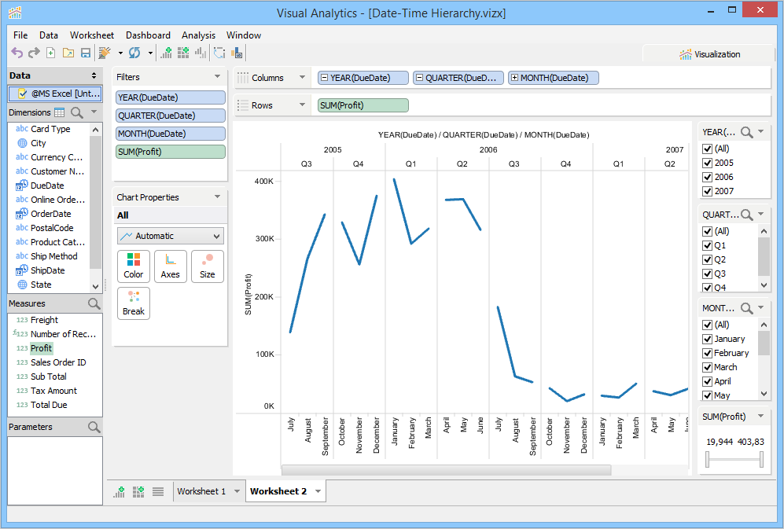784x529 pixels.
Task: Open the Filters panel dropdown arrow
Action: (x=218, y=76)
